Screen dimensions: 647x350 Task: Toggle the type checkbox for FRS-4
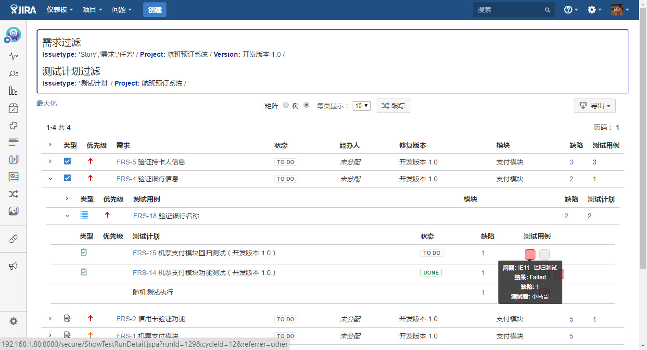click(x=67, y=178)
